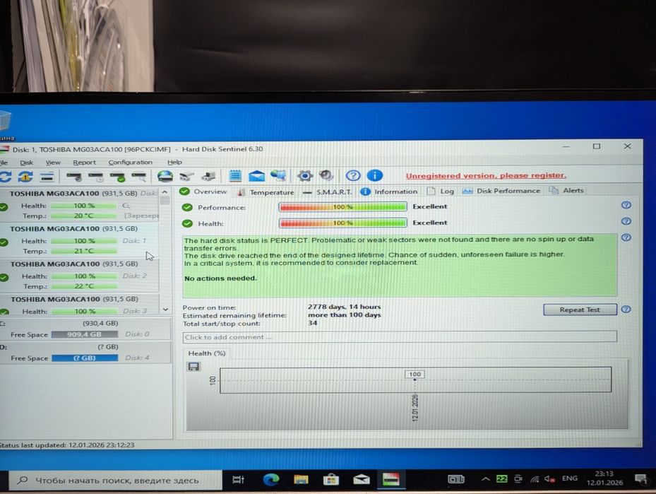Open the View menu

[53, 163]
